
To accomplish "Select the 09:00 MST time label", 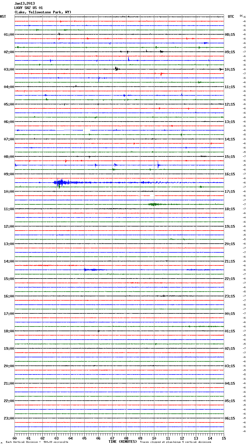I will click(9, 174).
